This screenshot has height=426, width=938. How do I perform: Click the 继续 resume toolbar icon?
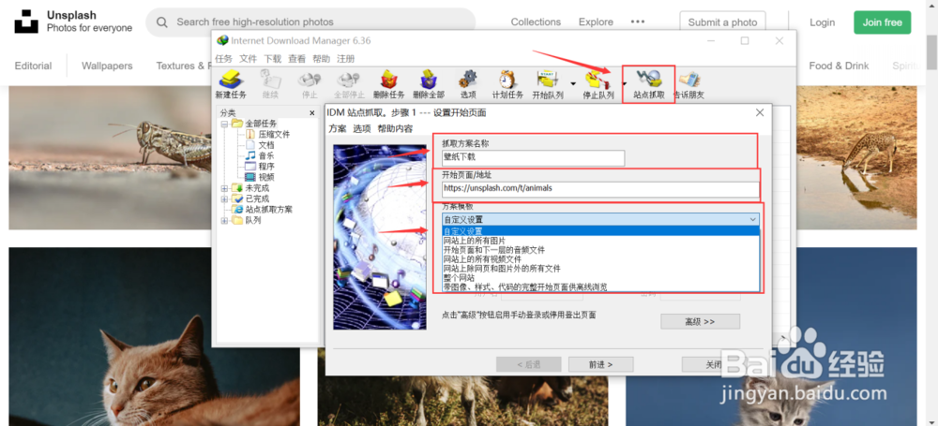tap(270, 84)
